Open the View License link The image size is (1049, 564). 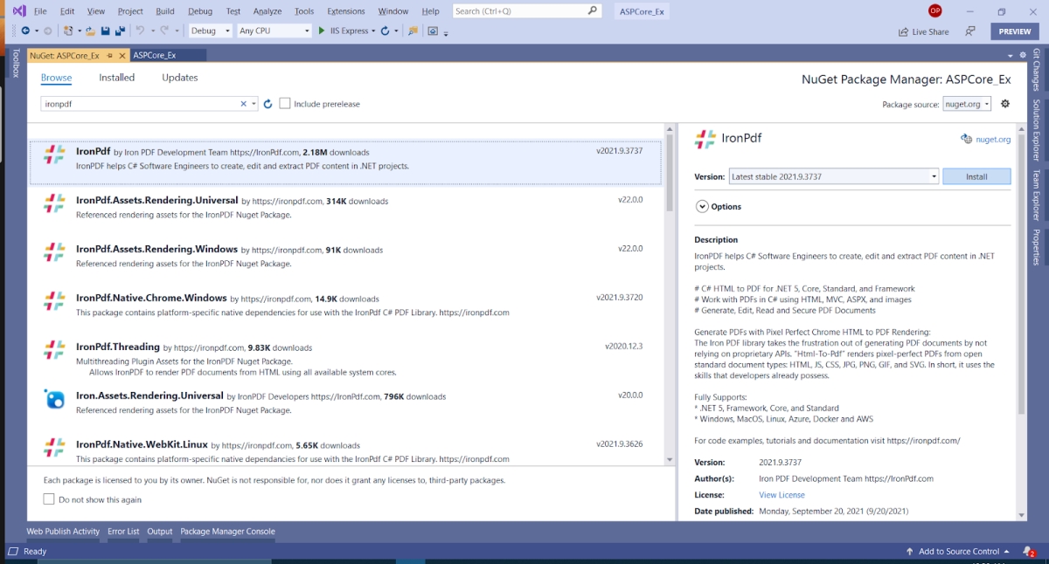point(782,495)
